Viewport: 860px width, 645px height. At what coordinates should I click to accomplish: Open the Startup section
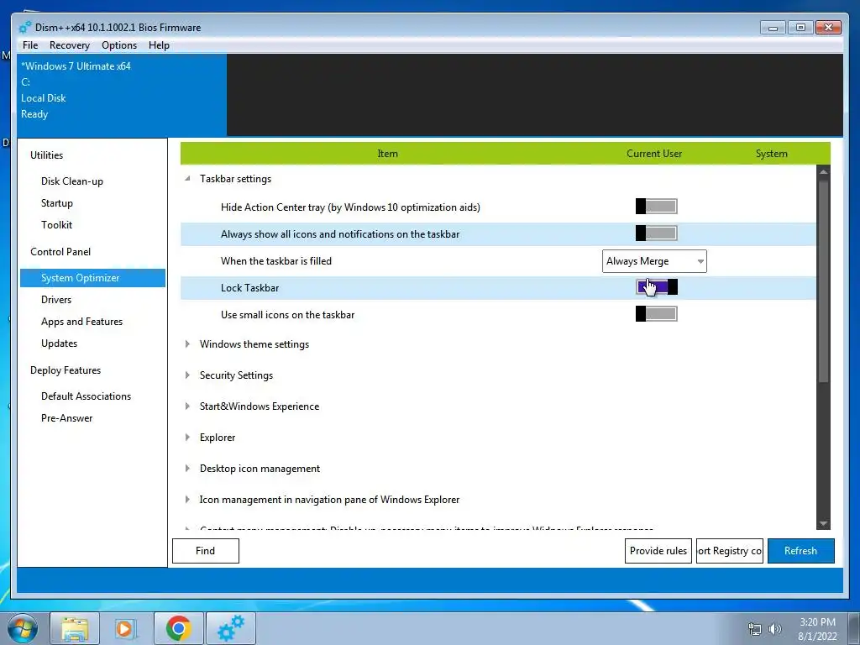point(56,203)
